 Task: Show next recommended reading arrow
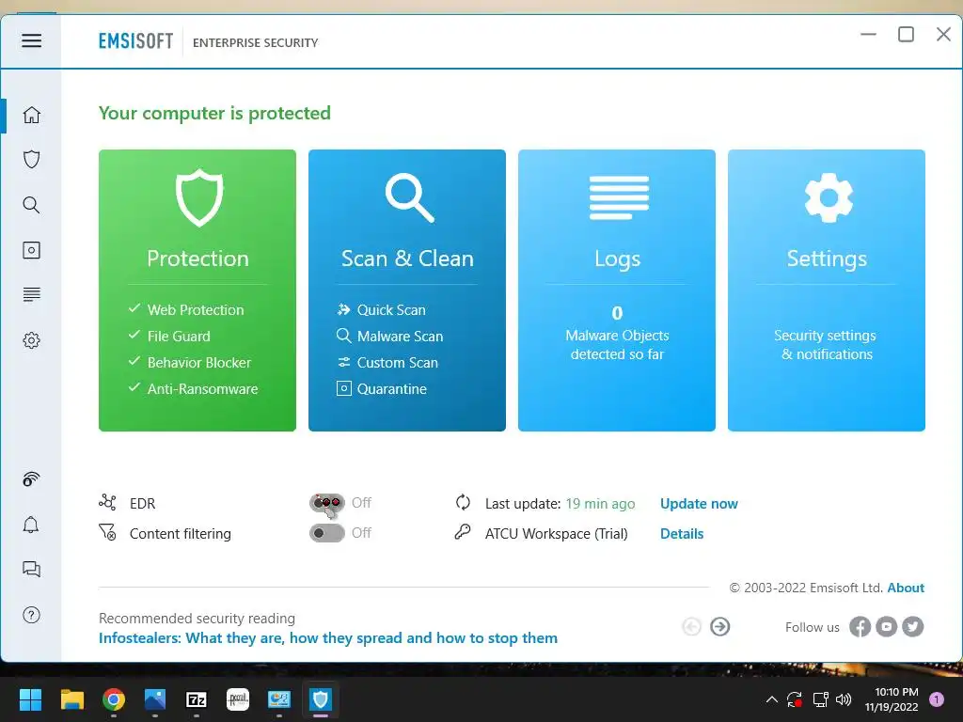click(x=719, y=627)
